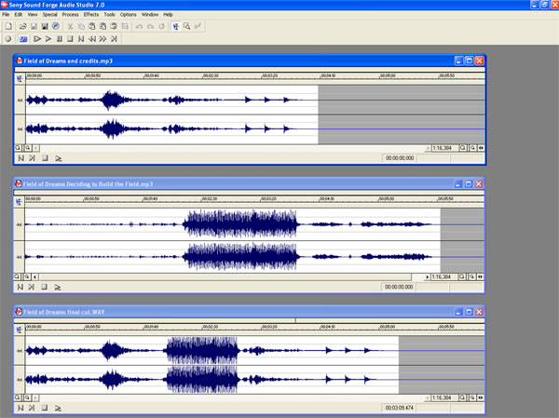Open the Tools menu
This screenshot has width=559, height=418.
coord(110,15)
